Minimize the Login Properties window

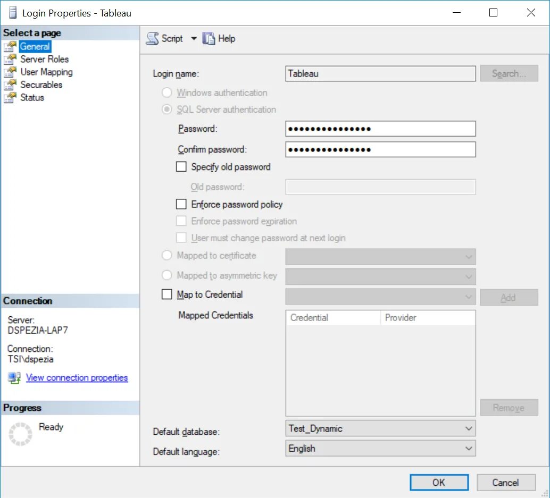point(456,13)
